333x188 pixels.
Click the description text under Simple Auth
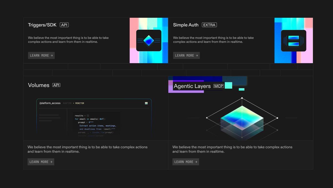[213, 40]
